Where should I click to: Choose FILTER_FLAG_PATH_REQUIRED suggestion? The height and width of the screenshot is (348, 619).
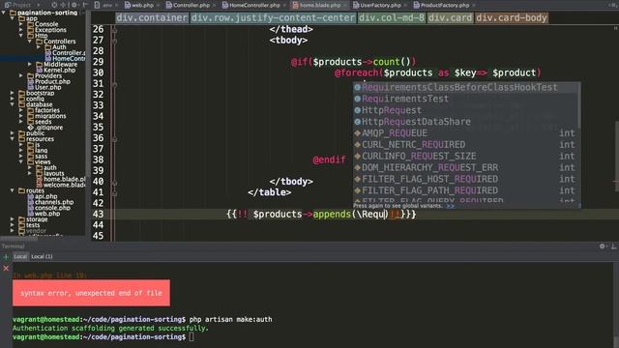tap(466, 190)
